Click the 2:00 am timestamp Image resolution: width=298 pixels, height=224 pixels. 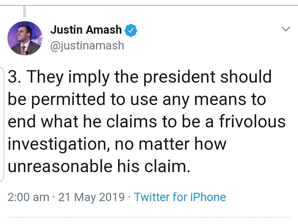click(x=28, y=197)
